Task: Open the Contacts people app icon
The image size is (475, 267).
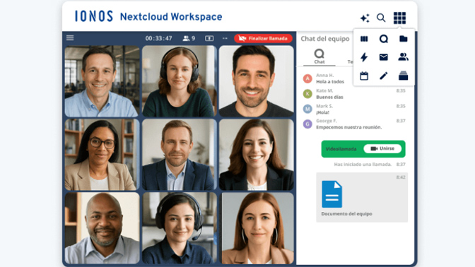Action: point(403,57)
